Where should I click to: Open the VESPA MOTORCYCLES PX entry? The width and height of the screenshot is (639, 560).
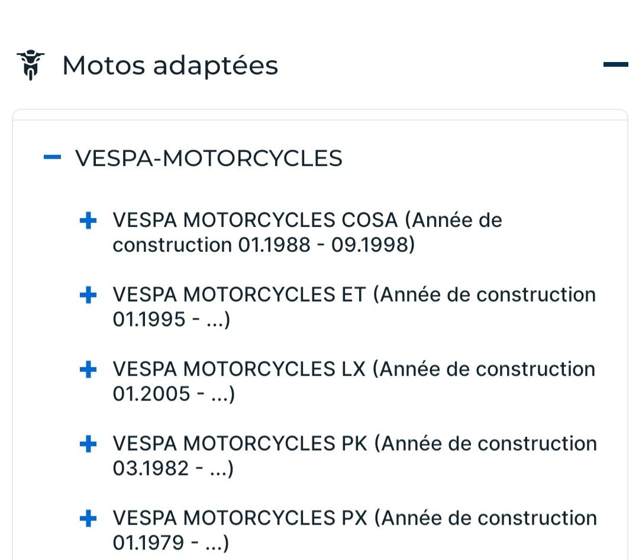[240, 518]
